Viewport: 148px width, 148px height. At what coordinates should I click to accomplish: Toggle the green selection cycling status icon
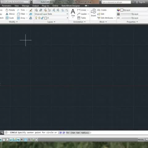coord(33,140)
